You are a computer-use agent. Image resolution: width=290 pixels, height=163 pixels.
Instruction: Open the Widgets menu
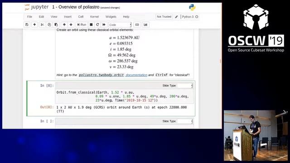111,17
